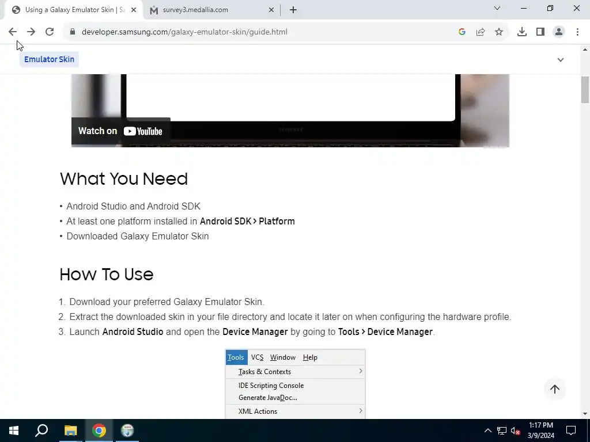
Task: Open the Emulator Skin menu label
Action: (50, 59)
